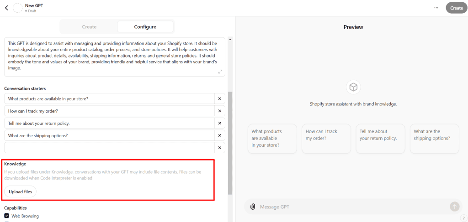Screen dimensions: 468x222
Task: Expand the instructions text area using the arrows icon
Action: point(220,72)
